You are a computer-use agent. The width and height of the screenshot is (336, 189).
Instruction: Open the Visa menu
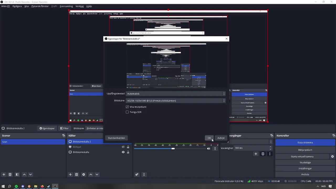[27, 6]
